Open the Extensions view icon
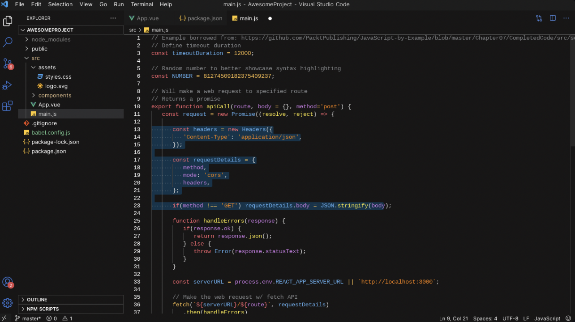 (x=8, y=106)
